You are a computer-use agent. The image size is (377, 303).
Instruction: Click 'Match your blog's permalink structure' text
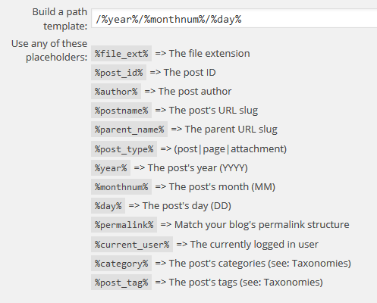[262, 225]
